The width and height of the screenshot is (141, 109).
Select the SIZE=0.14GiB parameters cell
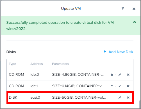[x=78, y=86]
